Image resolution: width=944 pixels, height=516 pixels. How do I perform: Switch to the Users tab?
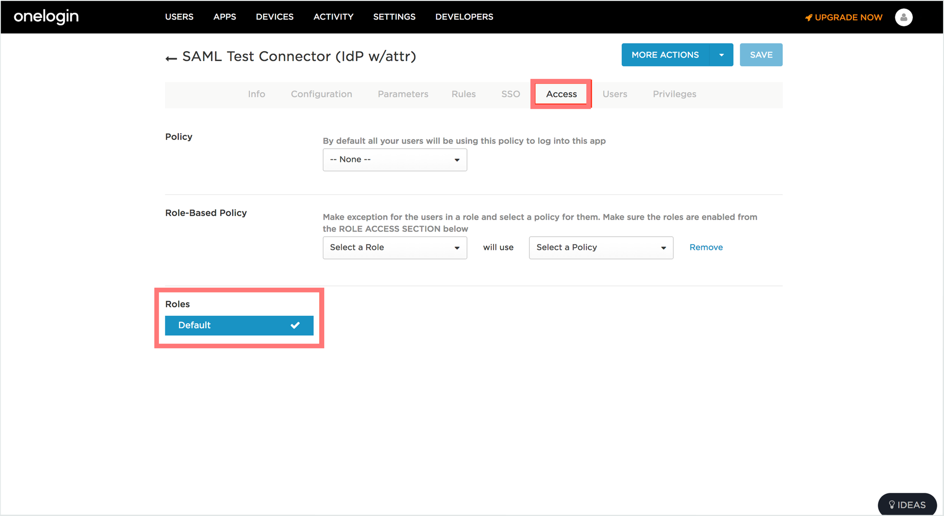tap(615, 94)
